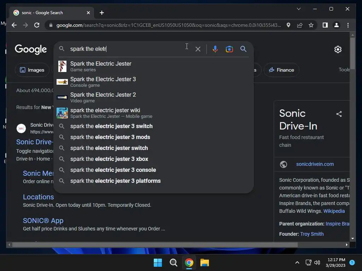Select the Finance filter chip

[281, 70]
